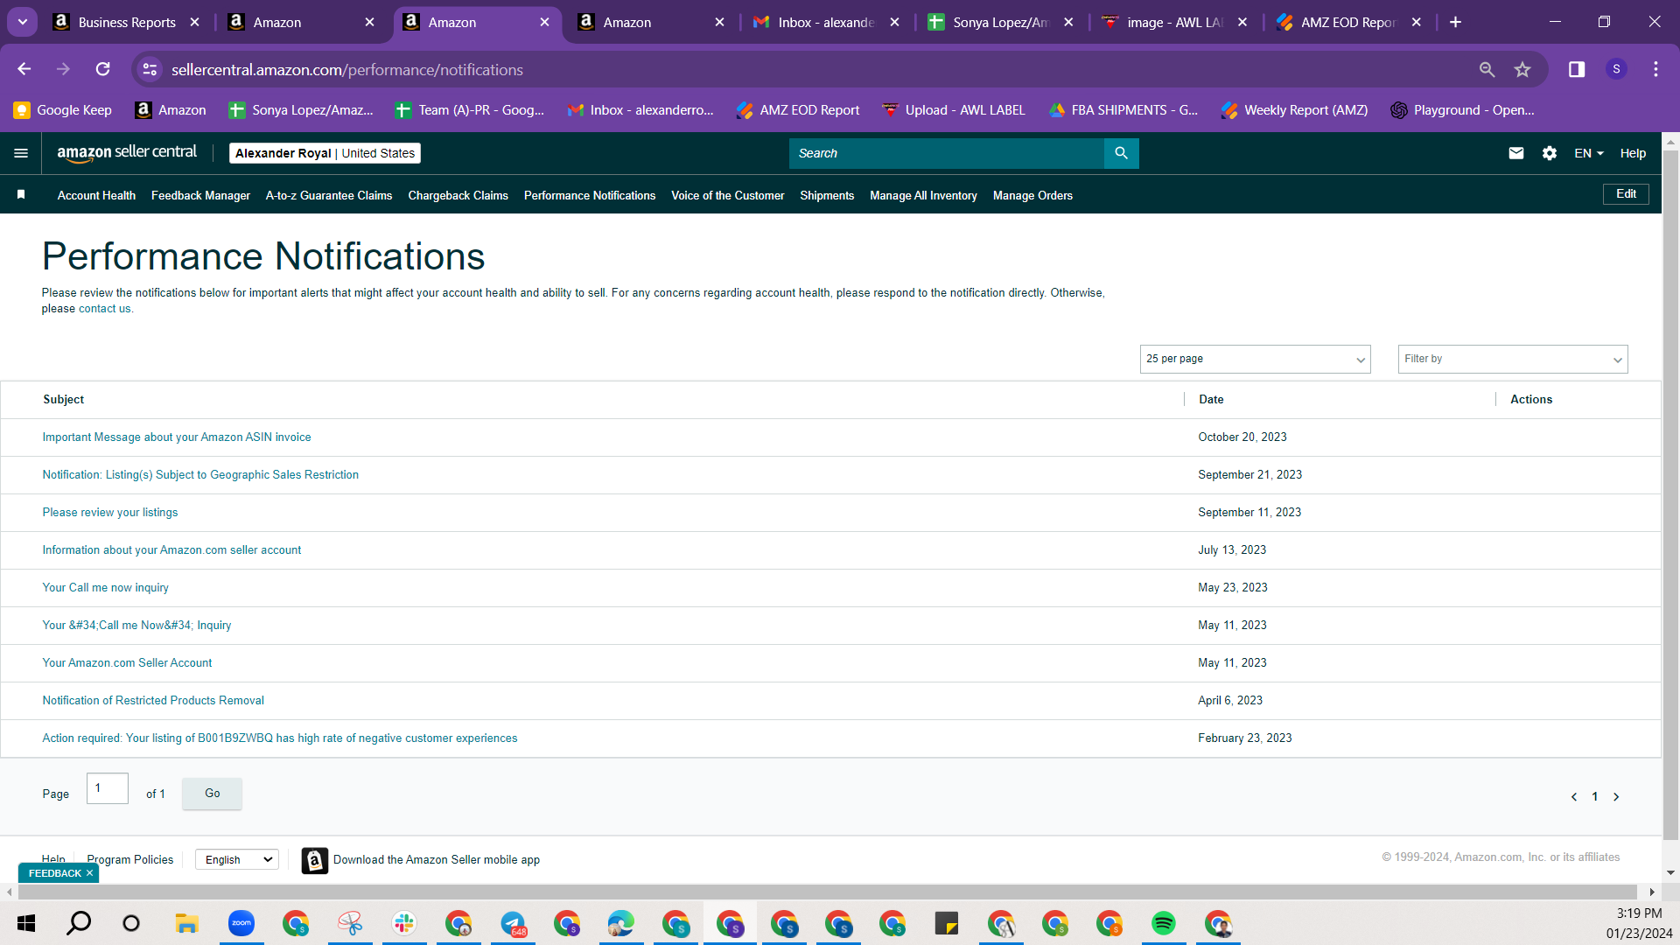The height and width of the screenshot is (945, 1680).
Task: Open A-to-z Guarantee Claims menu item
Action: (329, 195)
